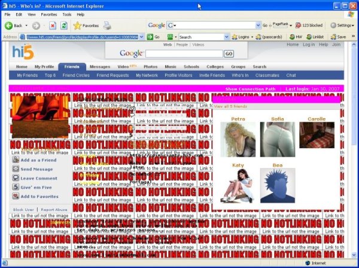The image size is (359, 268).
Task: Click the Leave Comment speech bubble icon
Action: pyautogui.click(x=16, y=178)
